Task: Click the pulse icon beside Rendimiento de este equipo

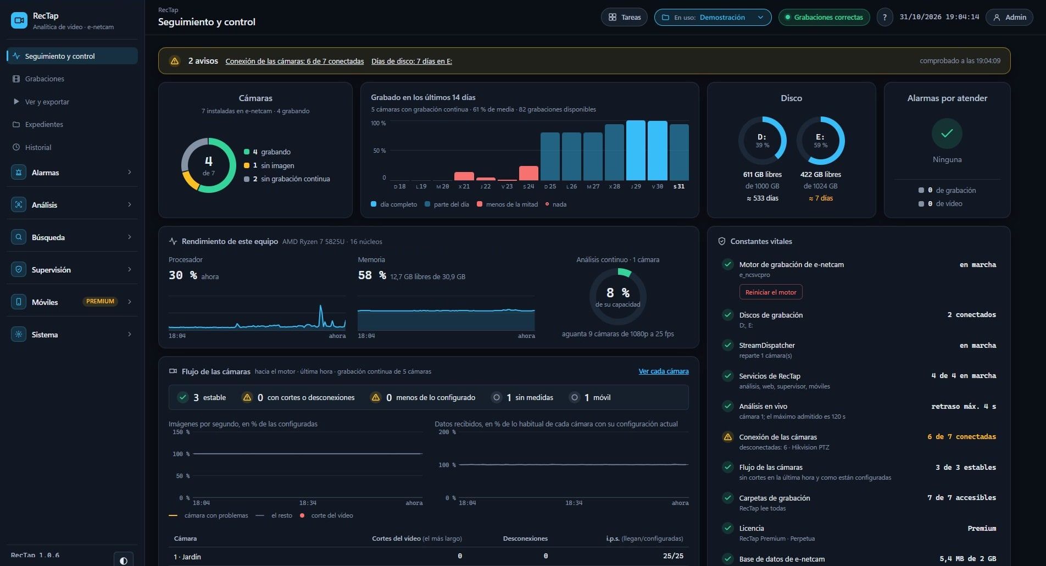Action: click(173, 241)
